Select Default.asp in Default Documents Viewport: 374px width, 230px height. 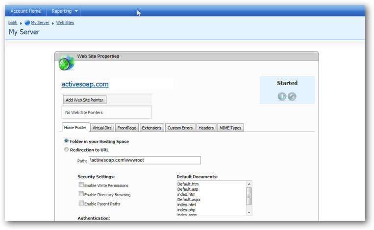click(188, 189)
